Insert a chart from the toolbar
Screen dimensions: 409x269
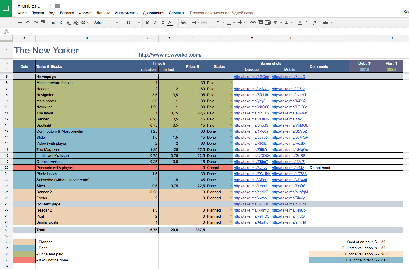click(268, 23)
